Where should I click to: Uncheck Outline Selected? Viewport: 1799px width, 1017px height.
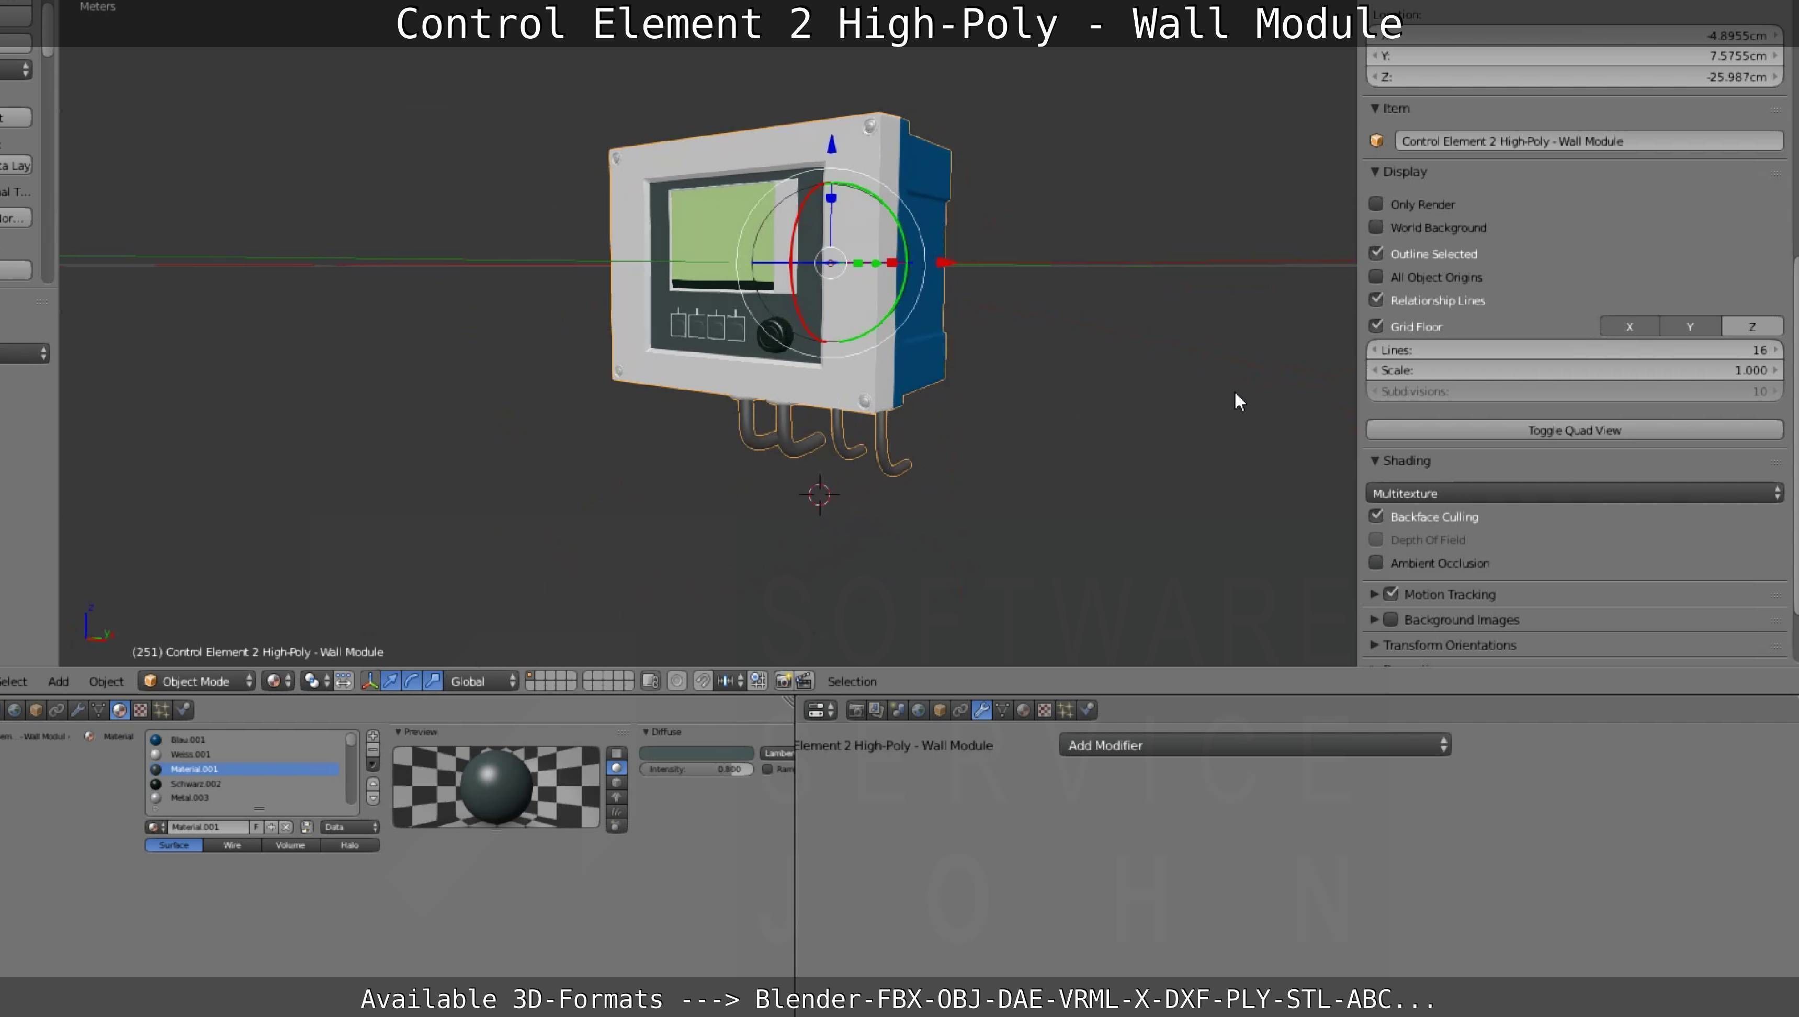[1376, 253]
